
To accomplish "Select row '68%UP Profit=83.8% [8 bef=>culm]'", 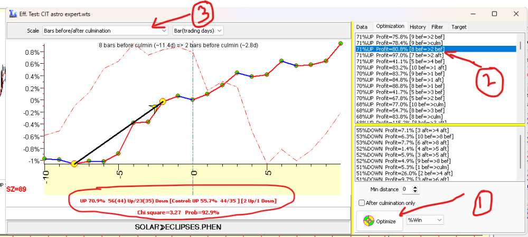I will point(436,116).
